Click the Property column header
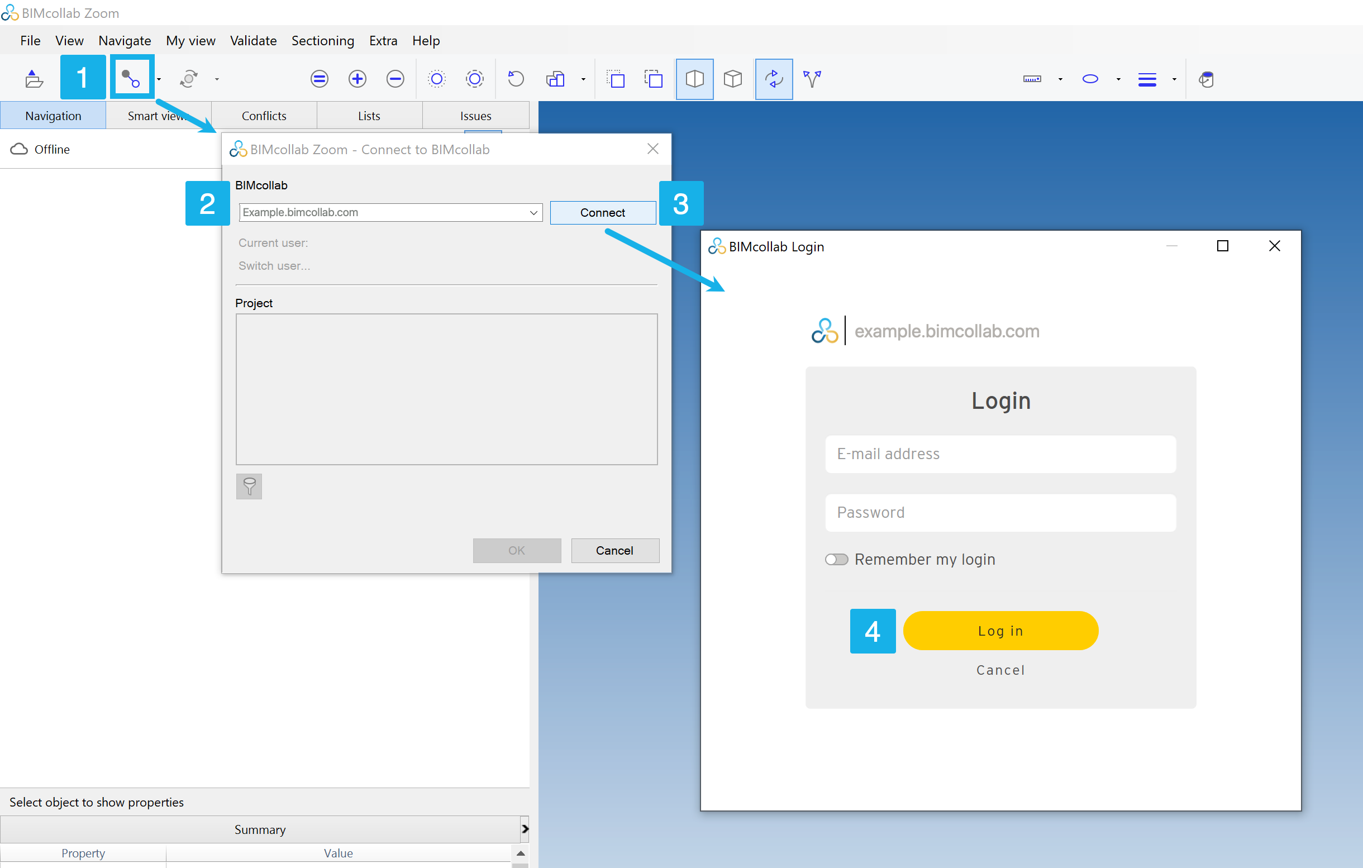This screenshot has height=868, width=1363. [x=83, y=853]
